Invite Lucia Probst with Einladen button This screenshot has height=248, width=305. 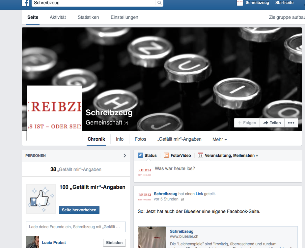pos(114,242)
